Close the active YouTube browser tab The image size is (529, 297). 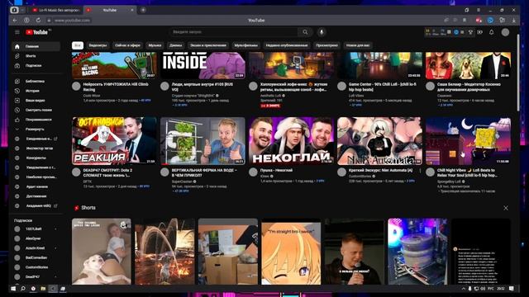[132, 10]
